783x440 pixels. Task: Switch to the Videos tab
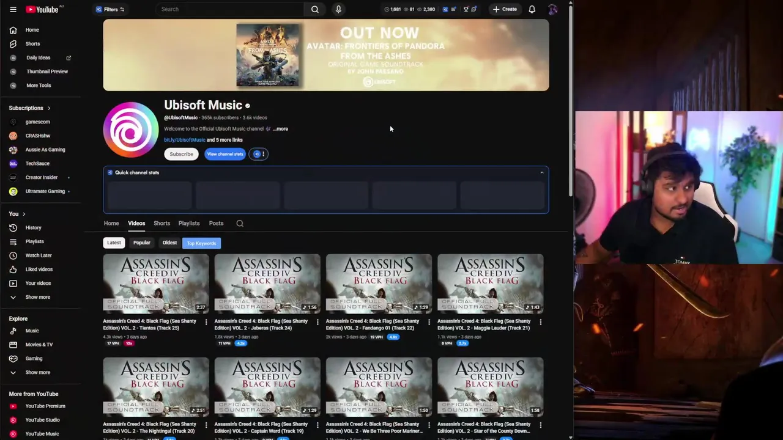[136, 224]
